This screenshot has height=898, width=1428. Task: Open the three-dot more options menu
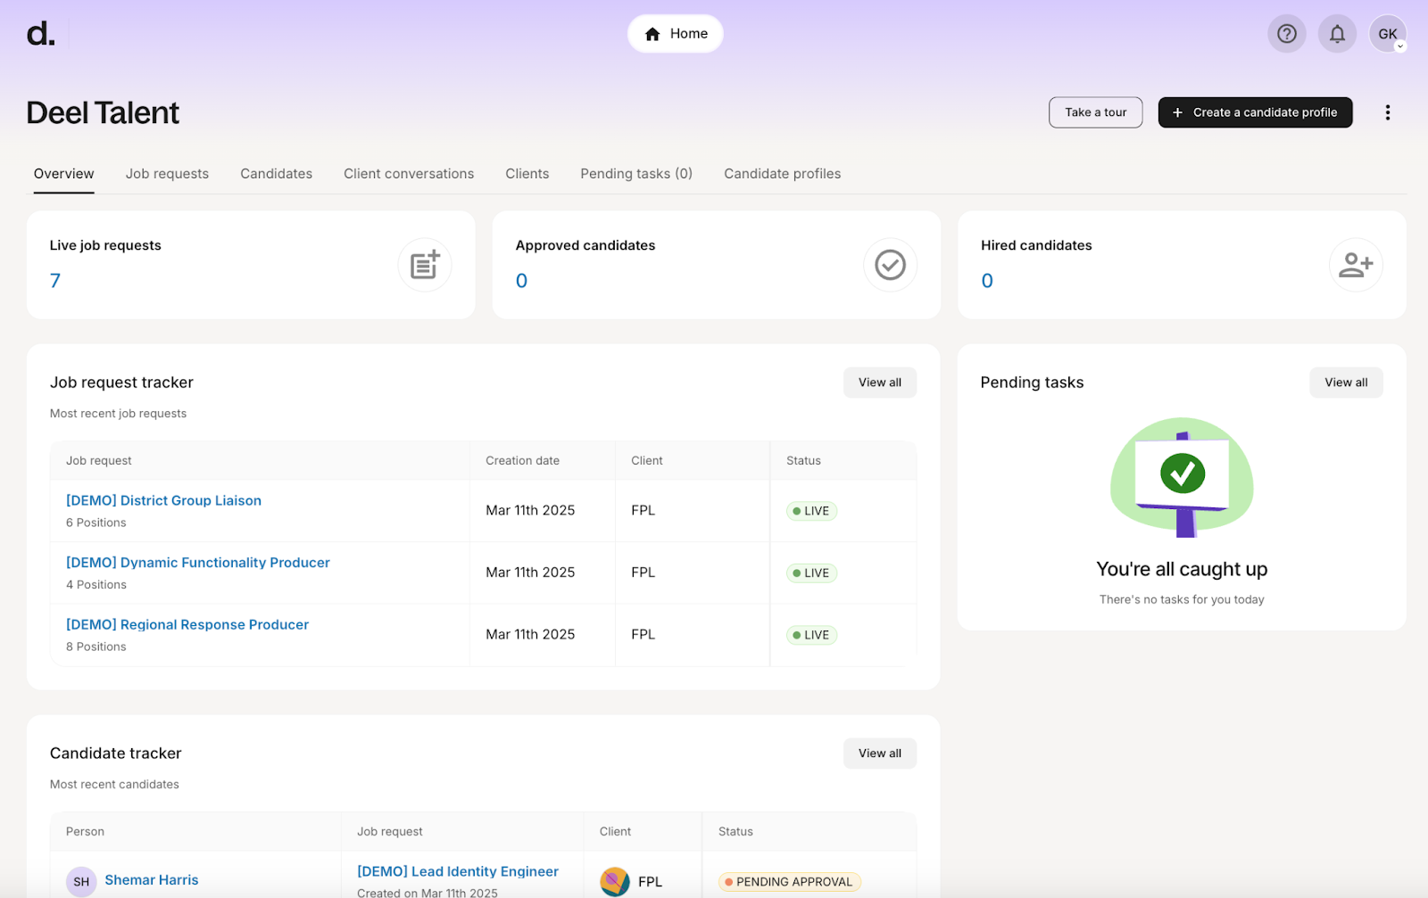coord(1387,112)
